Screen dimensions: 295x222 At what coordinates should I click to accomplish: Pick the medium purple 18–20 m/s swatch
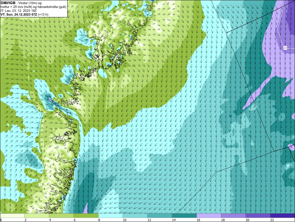point(233,216)
